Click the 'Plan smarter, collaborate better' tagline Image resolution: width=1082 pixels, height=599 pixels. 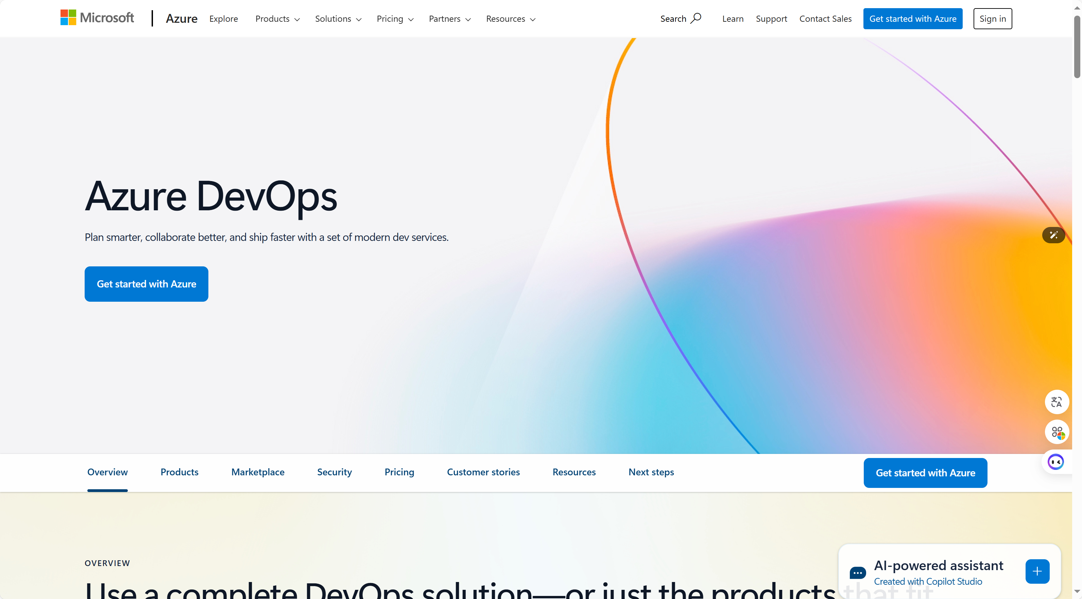tap(266, 237)
